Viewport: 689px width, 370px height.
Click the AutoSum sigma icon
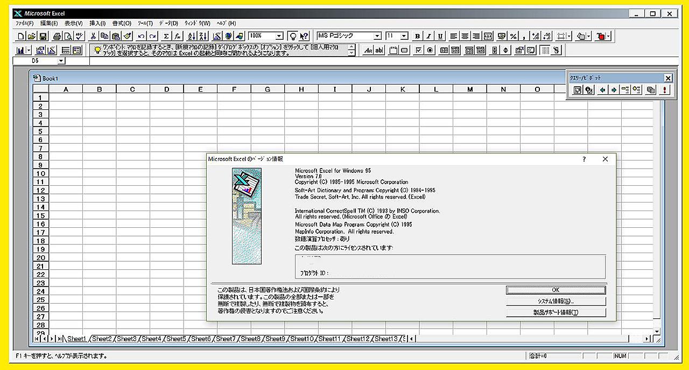click(166, 36)
